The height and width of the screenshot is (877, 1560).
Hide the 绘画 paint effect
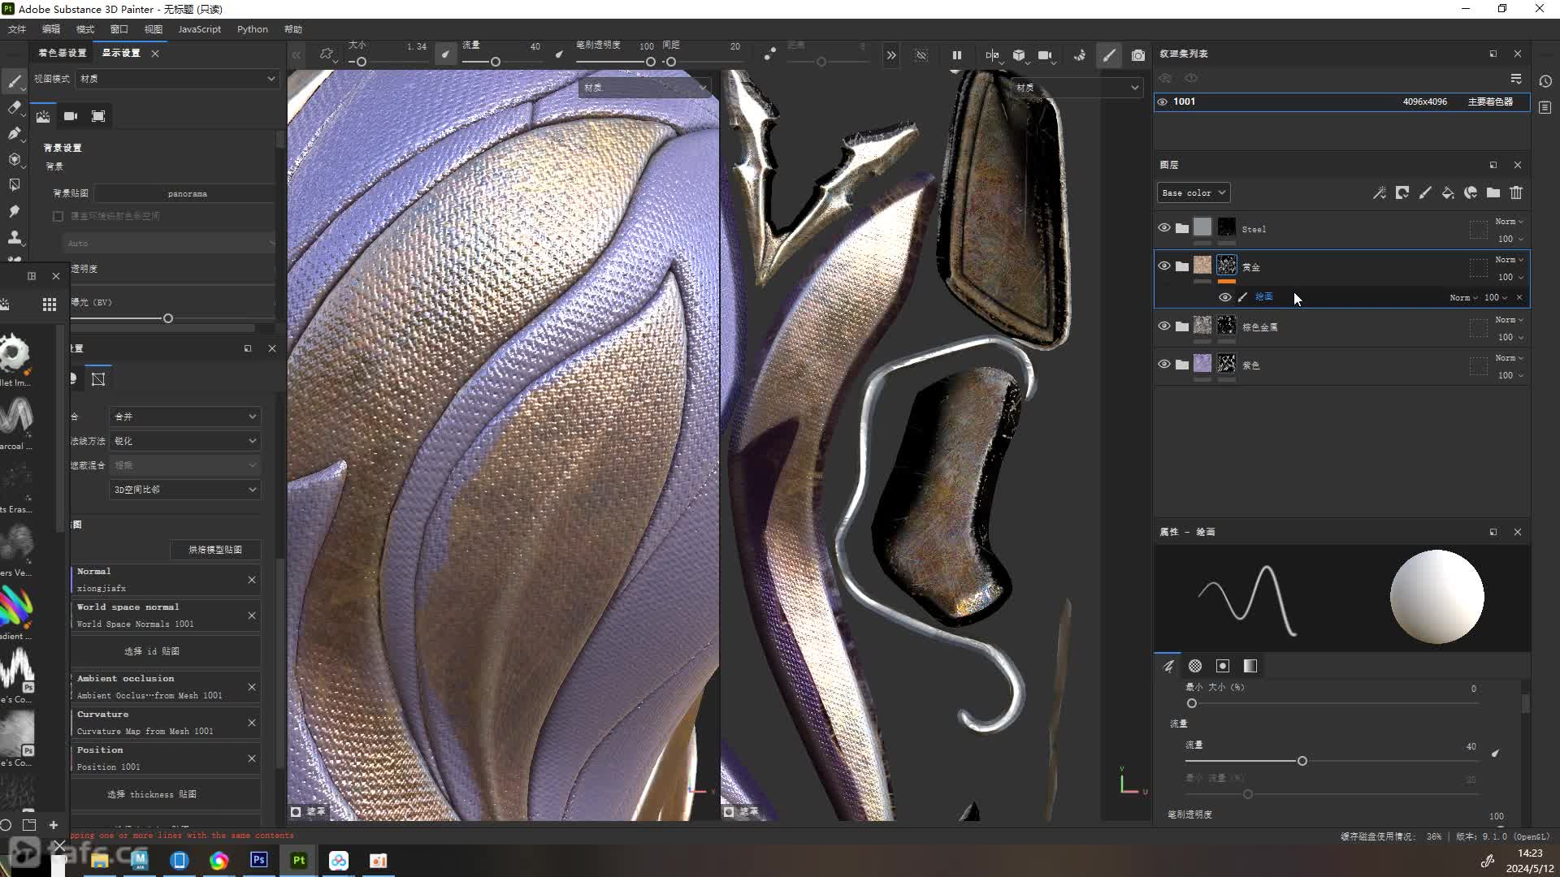(1225, 297)
